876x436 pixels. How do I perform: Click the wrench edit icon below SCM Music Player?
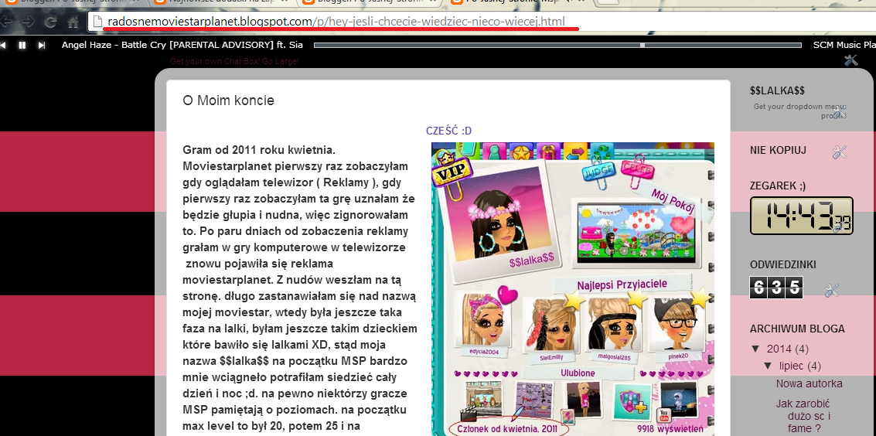coord(850,60)
